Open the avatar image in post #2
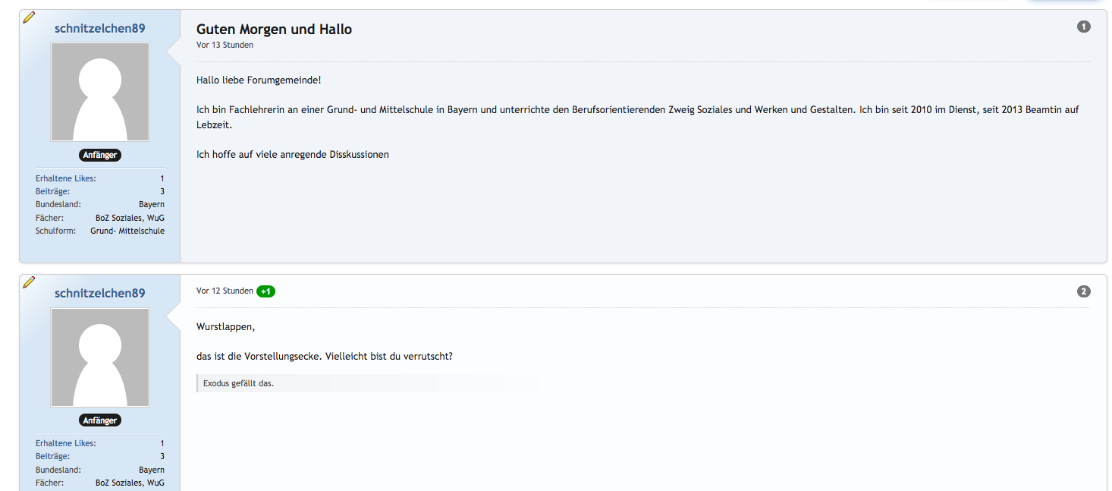Image resolution: width=1112 pixels, height=491 pixels. tap(100, 357)
